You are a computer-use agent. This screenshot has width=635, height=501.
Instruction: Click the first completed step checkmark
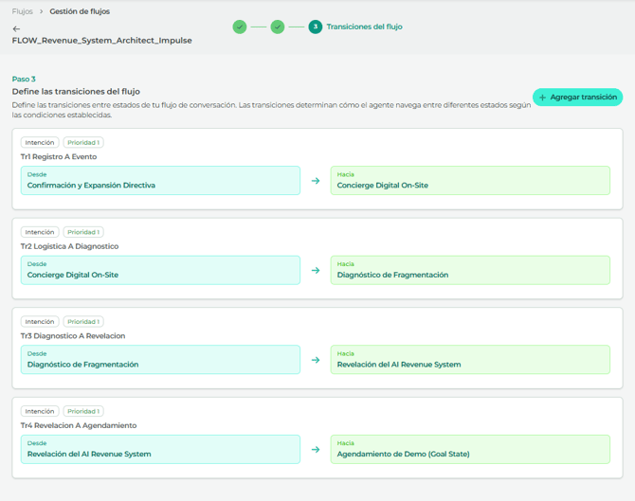[x=240, y=27]
